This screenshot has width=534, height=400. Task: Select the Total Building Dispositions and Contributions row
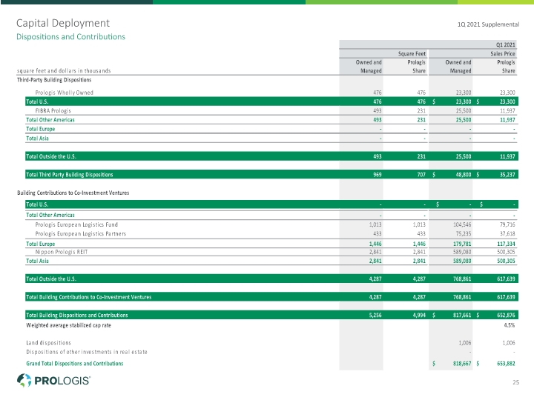tap(271, 315)
